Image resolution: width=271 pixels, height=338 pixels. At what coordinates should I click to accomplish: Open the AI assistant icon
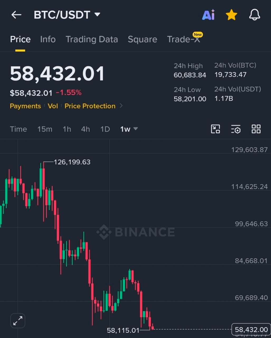point(208,15)
